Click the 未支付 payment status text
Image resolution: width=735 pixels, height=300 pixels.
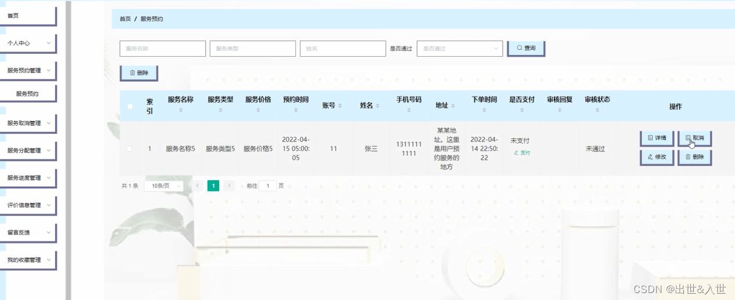[520, 141]
